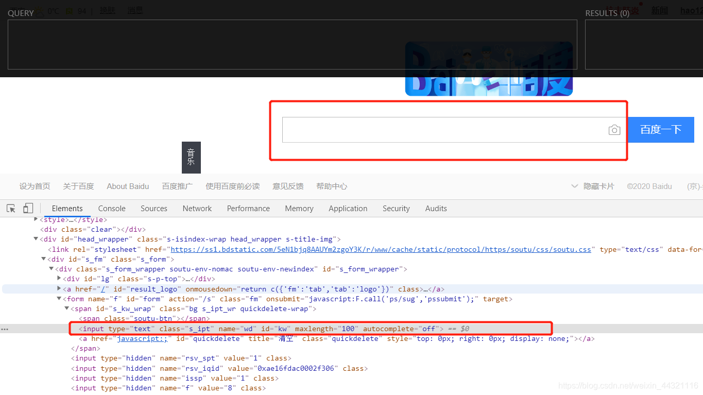Switch to the Application tab
The image size is (703, 395).
[348, 209]
